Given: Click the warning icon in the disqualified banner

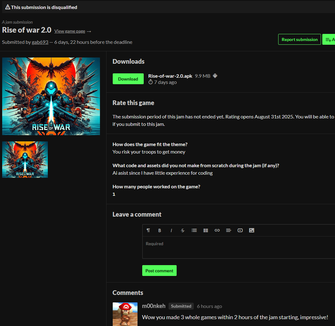Looking at the screenshot, I should [x=8, y=7].
